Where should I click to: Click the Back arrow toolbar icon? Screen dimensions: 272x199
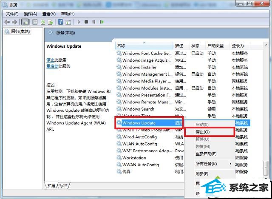pyautogui.click(x=7, y=22)
